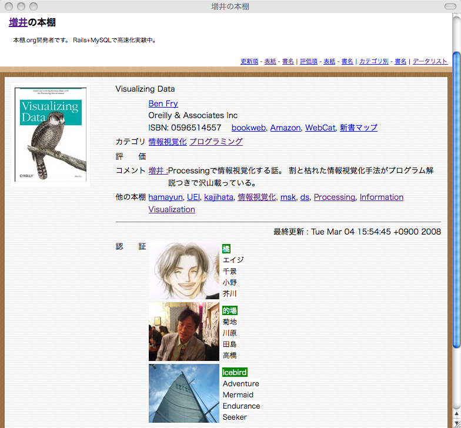Open the 情報視覚化 link in the カテゴリ row
Viewport: 461px width, 428px height.
pyautogui.click(x=168, y=142)
